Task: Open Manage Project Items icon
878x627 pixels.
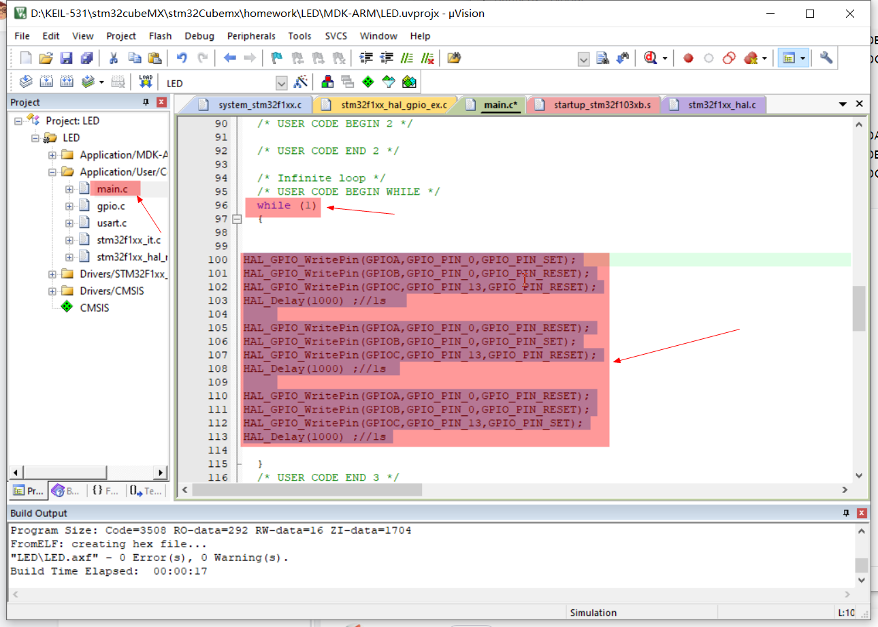Action: click(x=327, y=82)
